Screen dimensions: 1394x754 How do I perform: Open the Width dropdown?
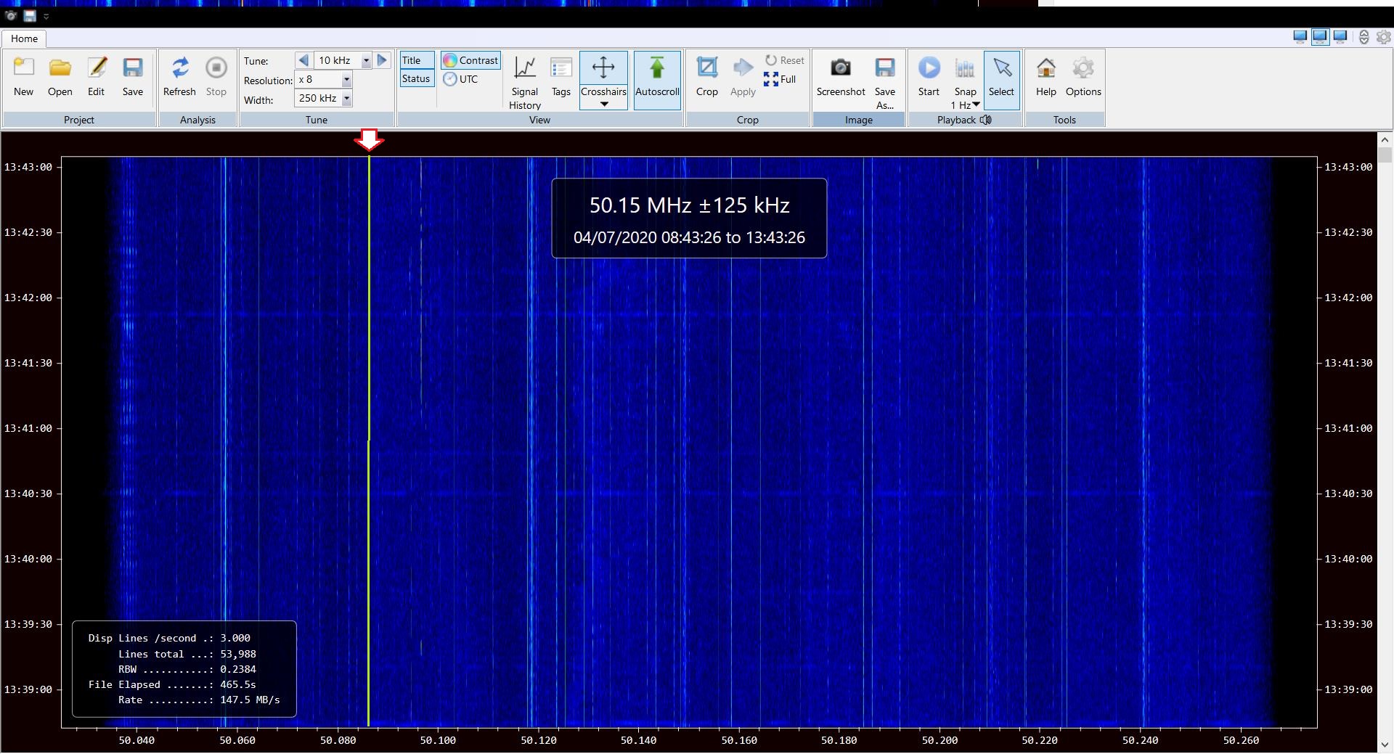point(346,99)
